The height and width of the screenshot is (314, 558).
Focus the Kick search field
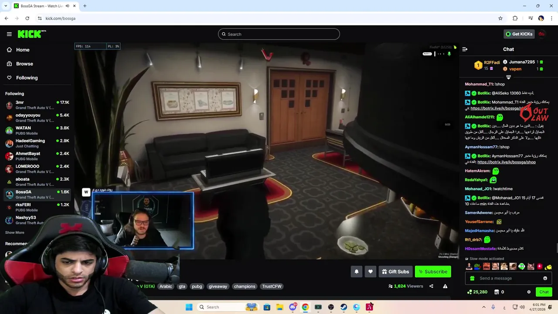click(x=279, y=34)
